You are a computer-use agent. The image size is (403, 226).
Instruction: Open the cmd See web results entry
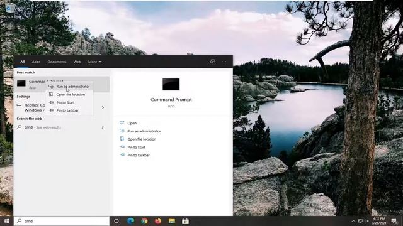(x=62, y=127)
